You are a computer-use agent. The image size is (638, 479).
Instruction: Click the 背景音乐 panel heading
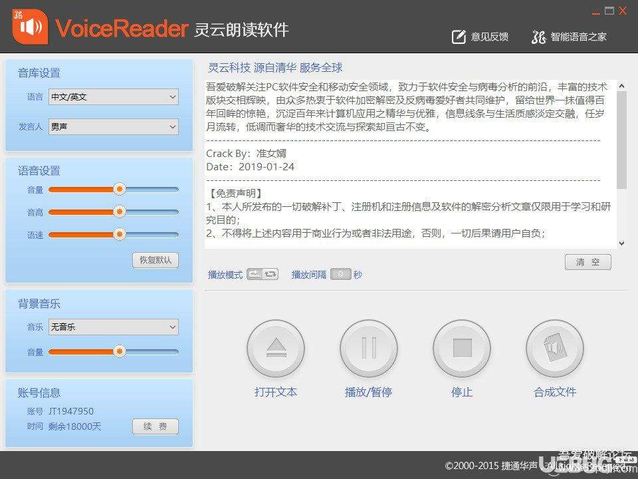tap(39, 303)
